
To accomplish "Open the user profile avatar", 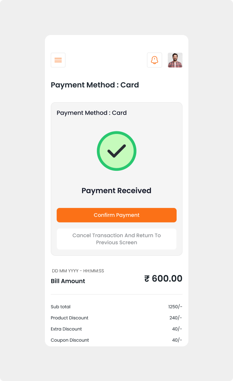I will (175, 60).
